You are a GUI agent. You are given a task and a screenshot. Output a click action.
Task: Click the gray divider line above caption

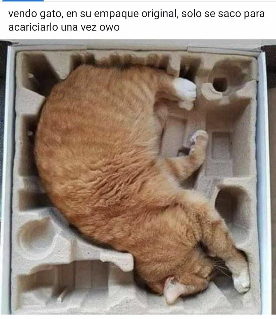138,2
